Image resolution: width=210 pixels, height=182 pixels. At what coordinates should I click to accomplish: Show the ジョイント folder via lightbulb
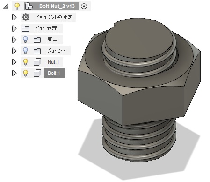25,51
